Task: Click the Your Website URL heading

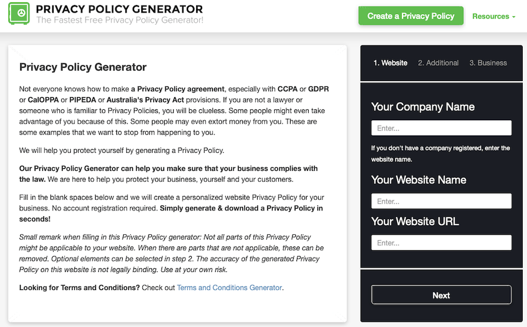Action: tap(416, 222)
